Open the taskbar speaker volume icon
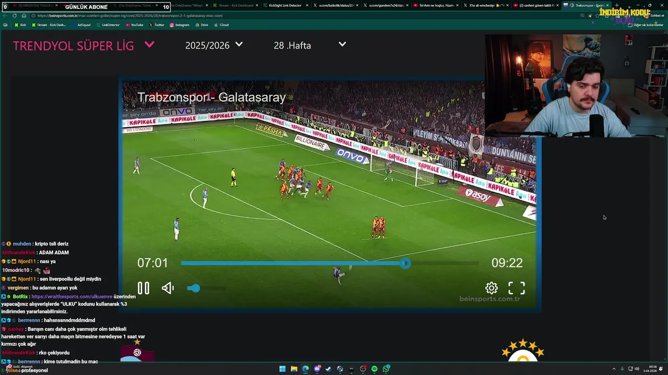 click(637, 369)
